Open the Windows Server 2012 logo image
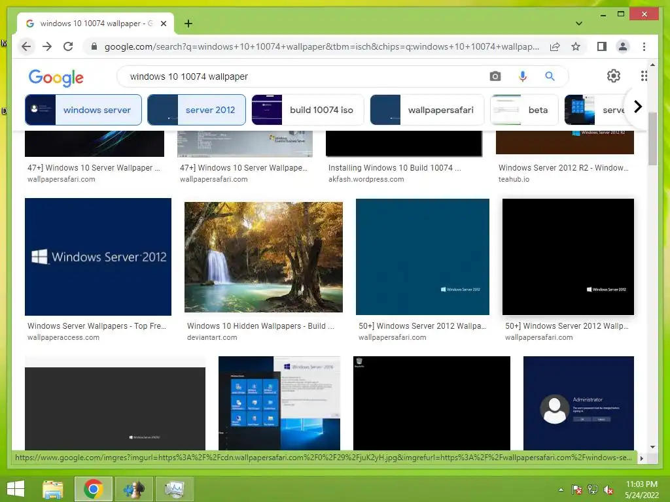This screenshot has height=502, width=670. (98, 256)
